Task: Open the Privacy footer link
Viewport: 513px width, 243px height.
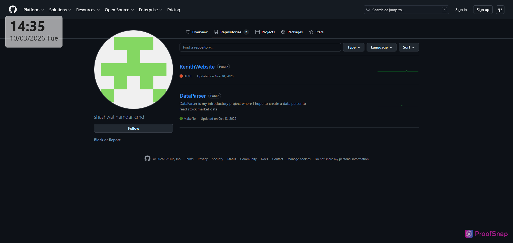Action: [x=203, y=159]
